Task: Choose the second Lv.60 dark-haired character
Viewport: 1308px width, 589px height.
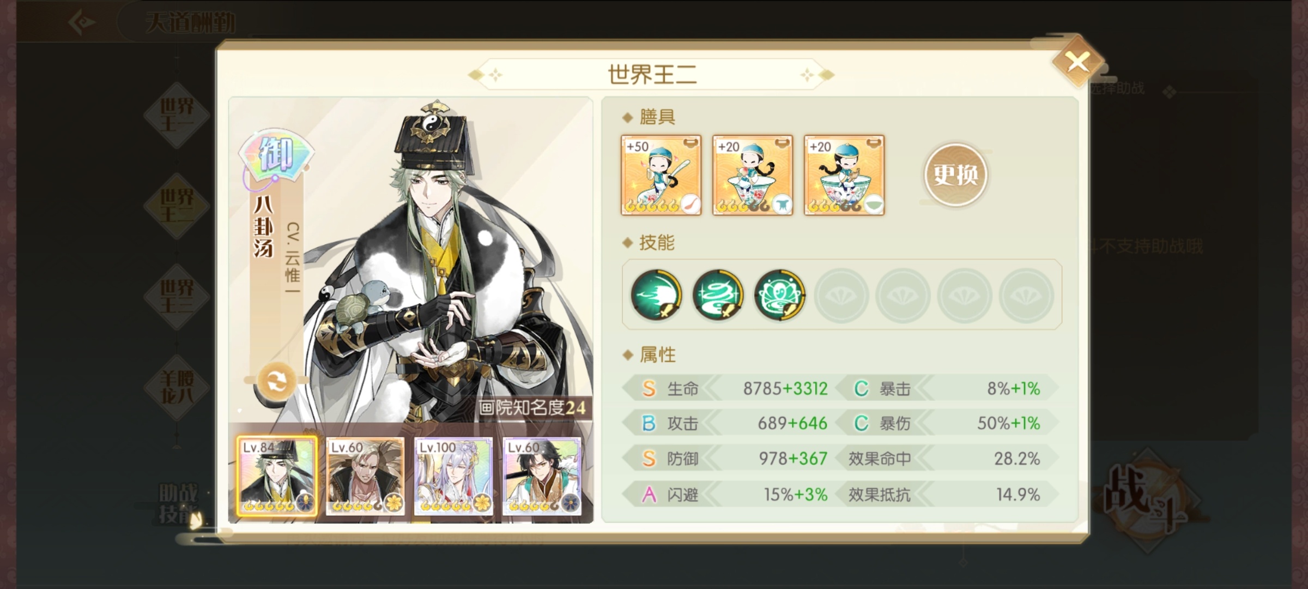Action: pyautogui.click(x=542, y=476)
